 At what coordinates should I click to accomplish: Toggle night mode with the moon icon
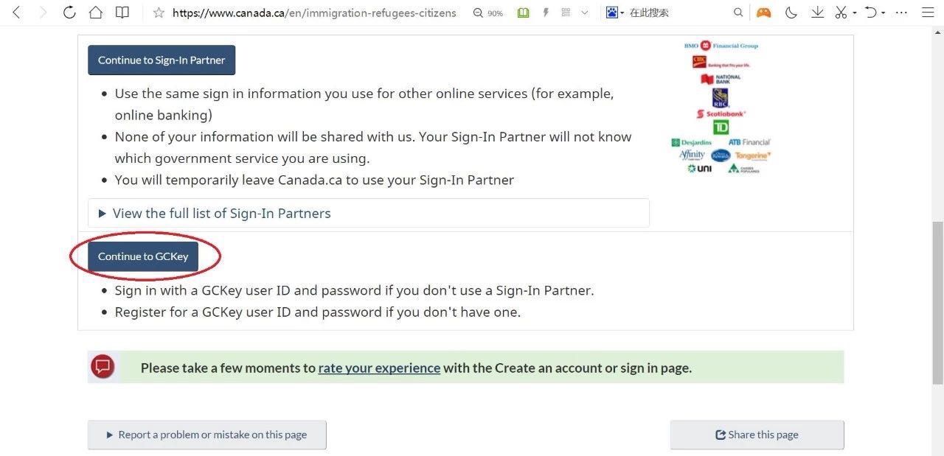791,13
